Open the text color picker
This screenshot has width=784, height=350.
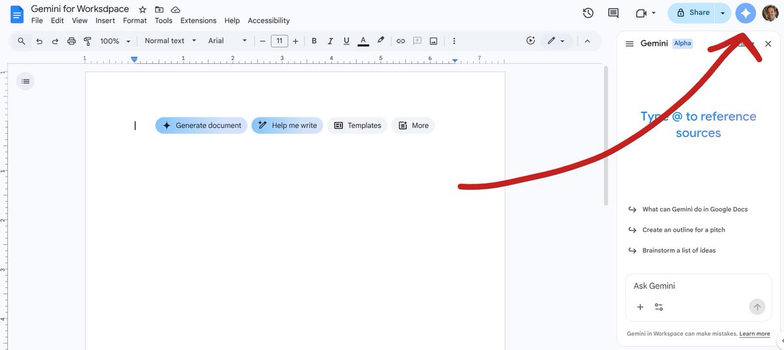pos(363,41)
